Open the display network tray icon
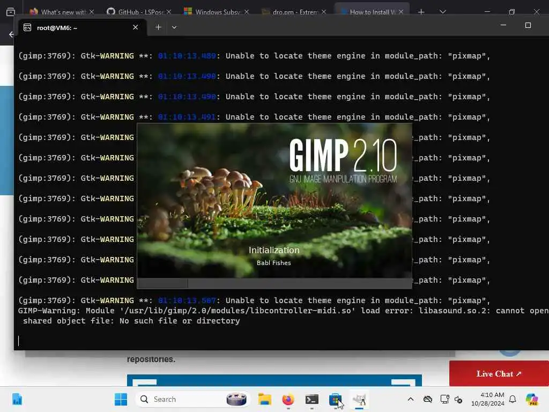The image size is (549, 412). [444, 399]
